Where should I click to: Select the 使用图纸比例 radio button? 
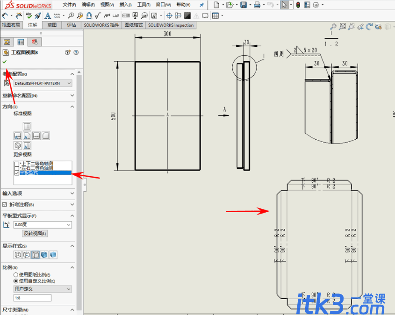coord(15,275)
